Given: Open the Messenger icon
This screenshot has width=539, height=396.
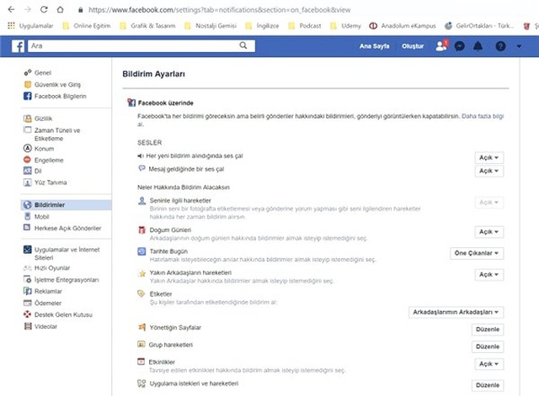Looking at the screenshot, I should tap(459, 46).
